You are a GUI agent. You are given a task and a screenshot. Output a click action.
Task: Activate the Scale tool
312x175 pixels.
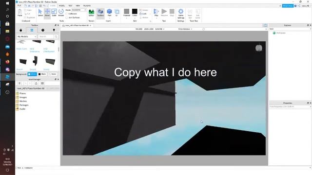54,13
